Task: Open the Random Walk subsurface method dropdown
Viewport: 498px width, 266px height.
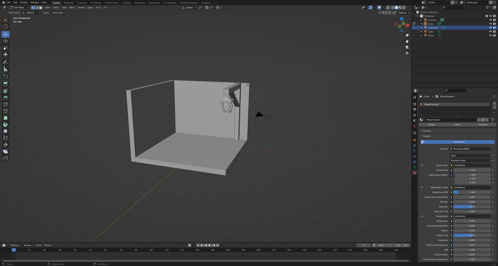Action: click(470, 160)
